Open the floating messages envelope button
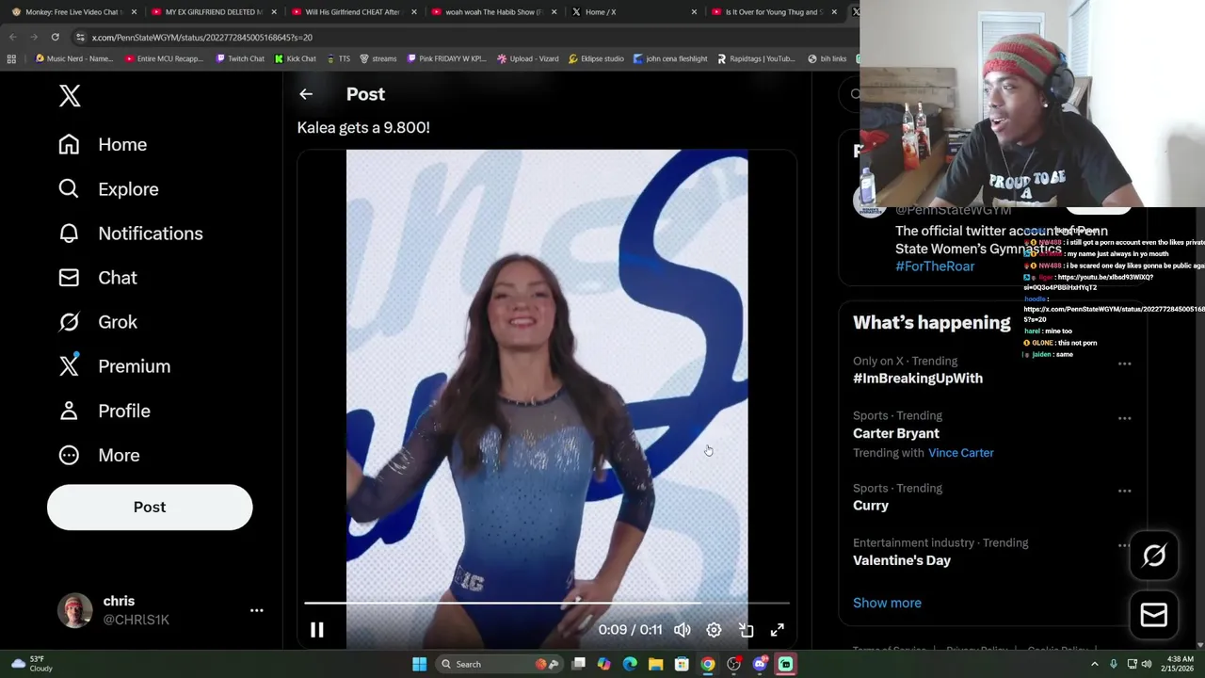The height and width of the screenshot is (678, 1205). tap(1154, 615)
